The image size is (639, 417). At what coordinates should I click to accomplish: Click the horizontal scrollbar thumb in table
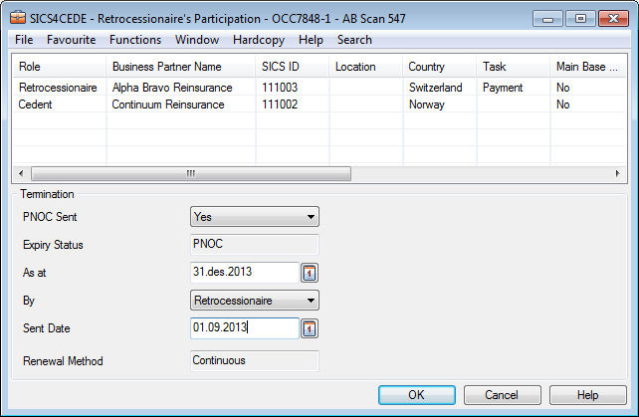pyautogui.click(x=191, y=173)
